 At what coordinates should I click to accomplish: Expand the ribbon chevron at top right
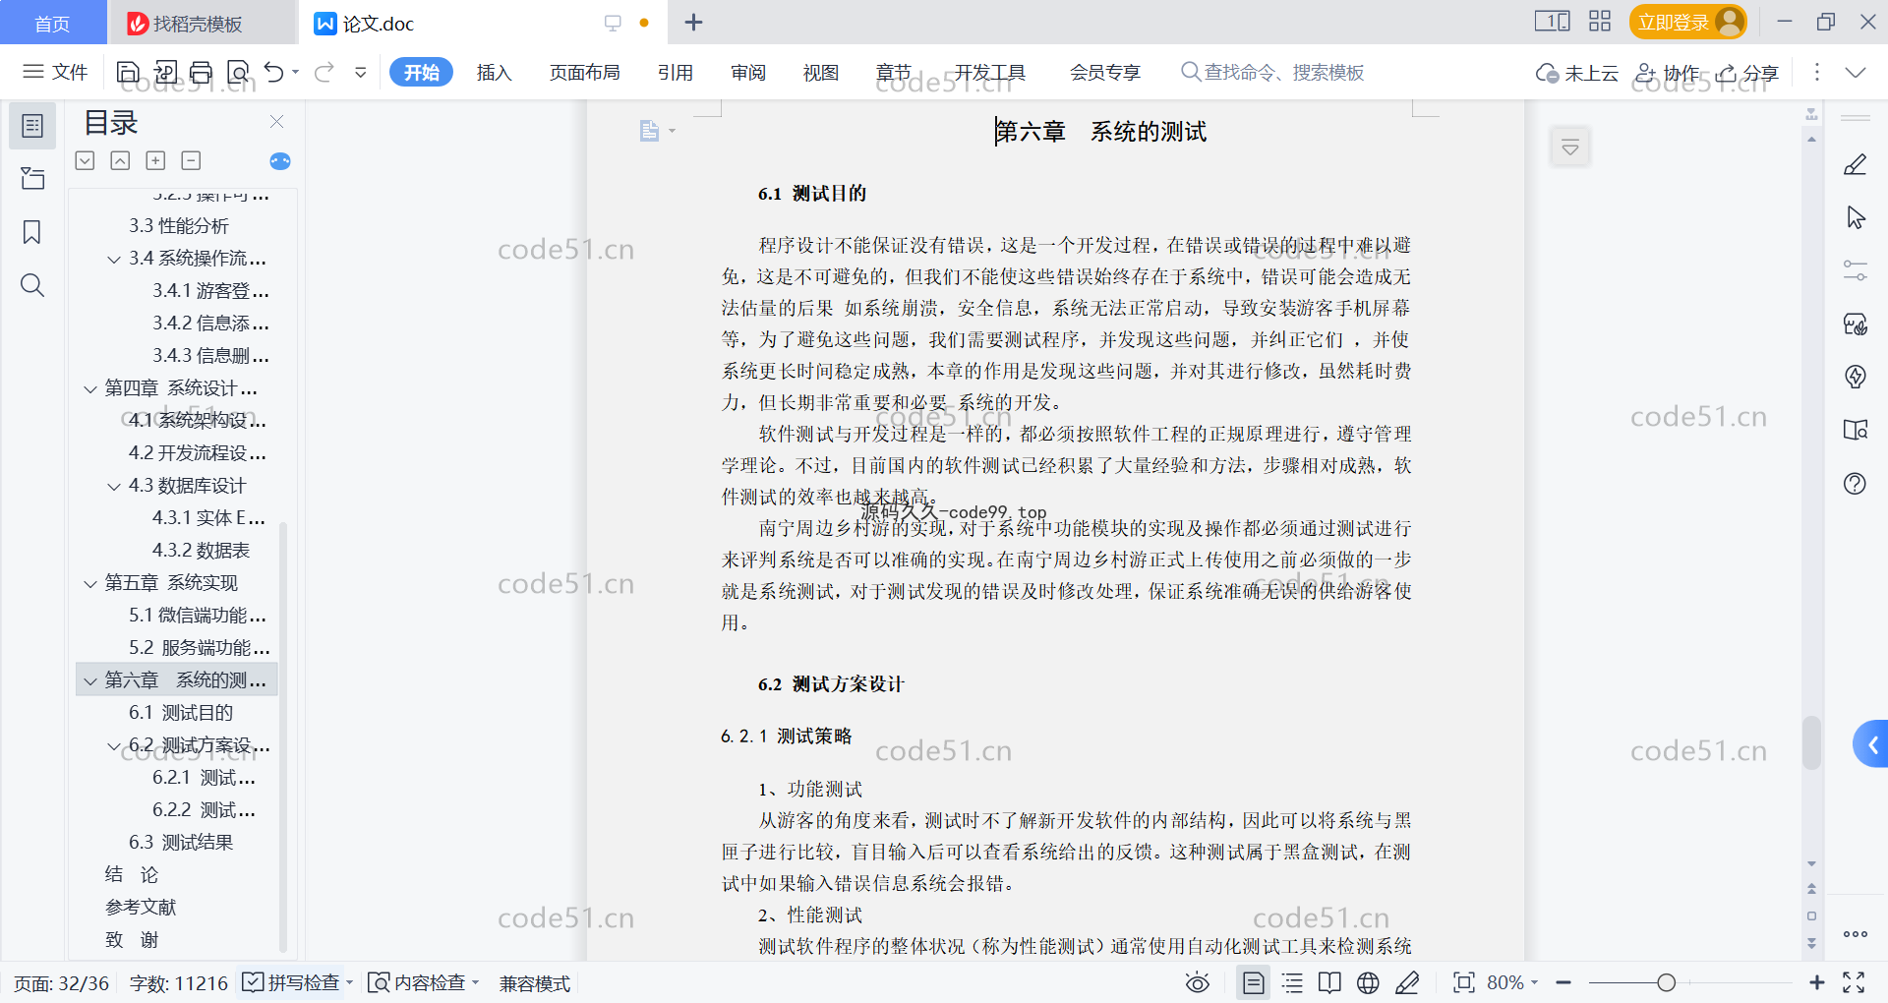click(1856, 72)
